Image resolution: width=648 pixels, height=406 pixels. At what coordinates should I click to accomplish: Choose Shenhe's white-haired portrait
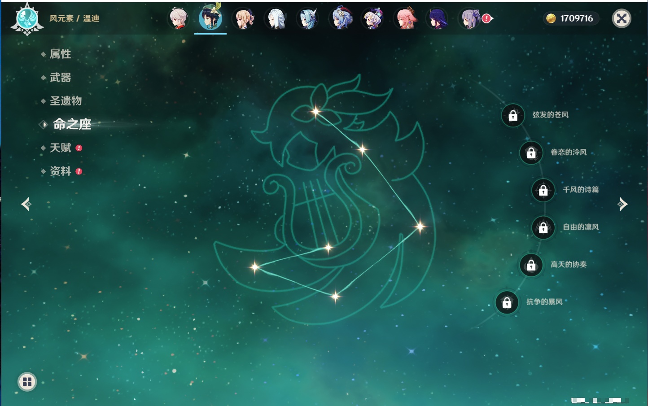(x=276, y=18)
